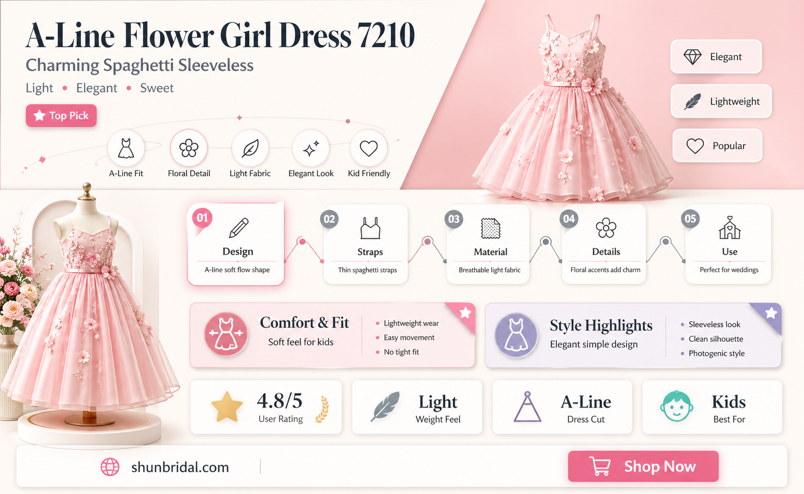
Task: Click 'Perfect for weddings' text
Action: 729,270
